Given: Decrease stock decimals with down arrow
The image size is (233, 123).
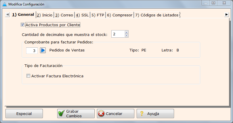Looking at the screenshot, I should click(x=126, y=36).
